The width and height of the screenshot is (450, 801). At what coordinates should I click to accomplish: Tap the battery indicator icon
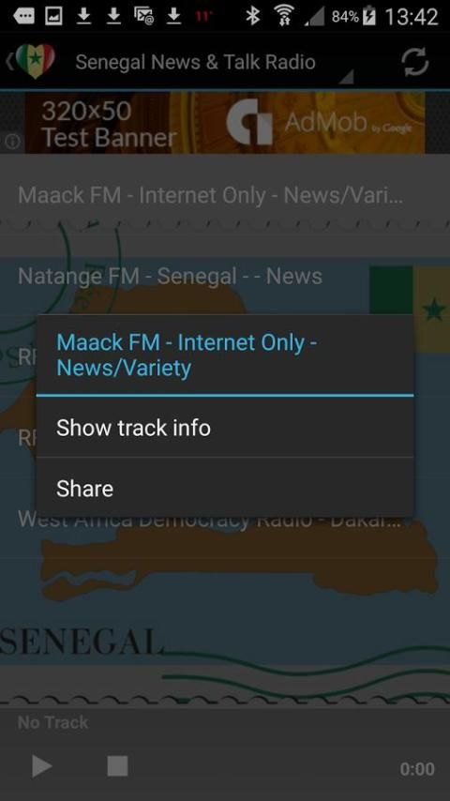[x=368, y=17]
